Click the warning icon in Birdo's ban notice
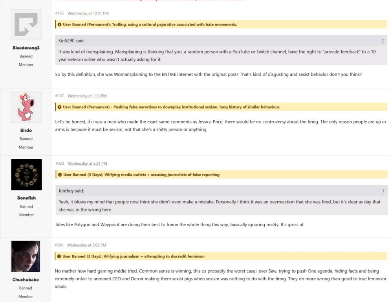This screenshot has height=302, width=390. coord(59,107)
